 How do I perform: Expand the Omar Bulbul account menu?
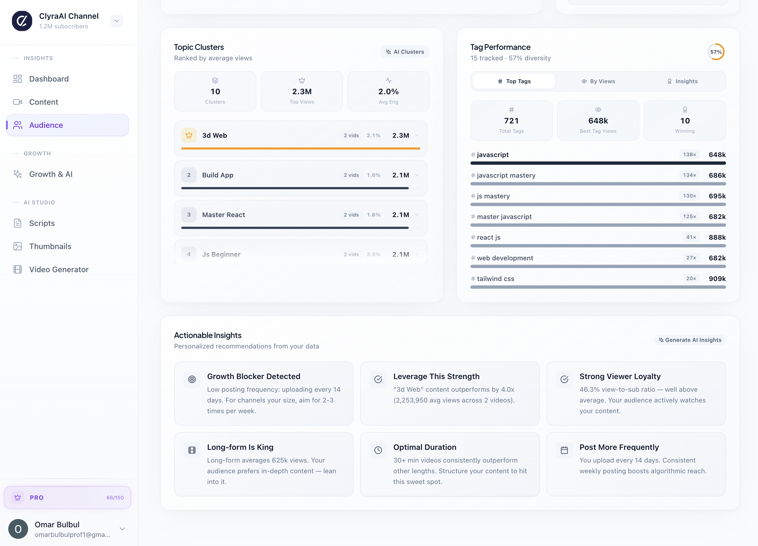(x=122, y=529)
